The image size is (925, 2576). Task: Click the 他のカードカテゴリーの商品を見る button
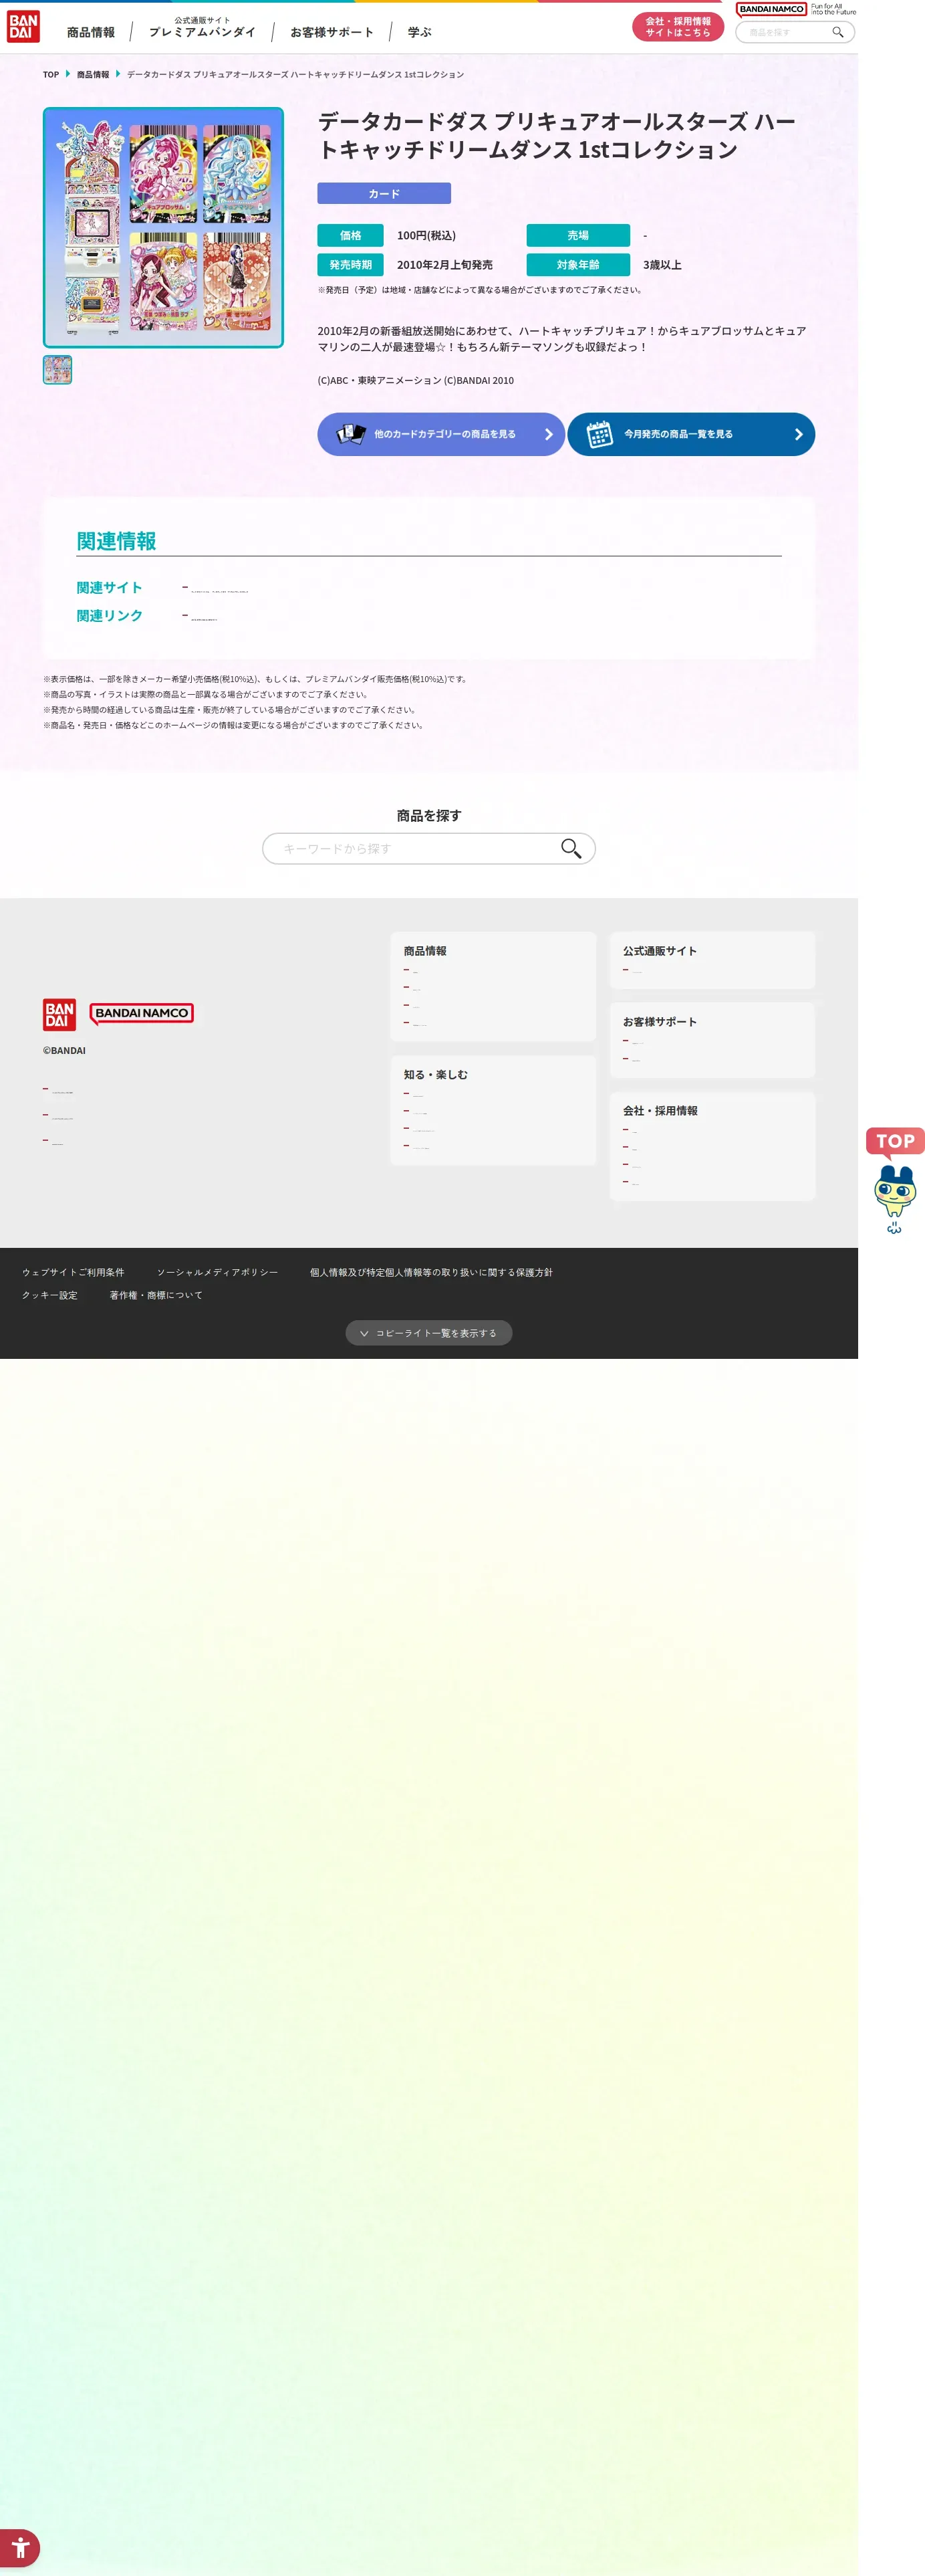(x=440, y=434)
